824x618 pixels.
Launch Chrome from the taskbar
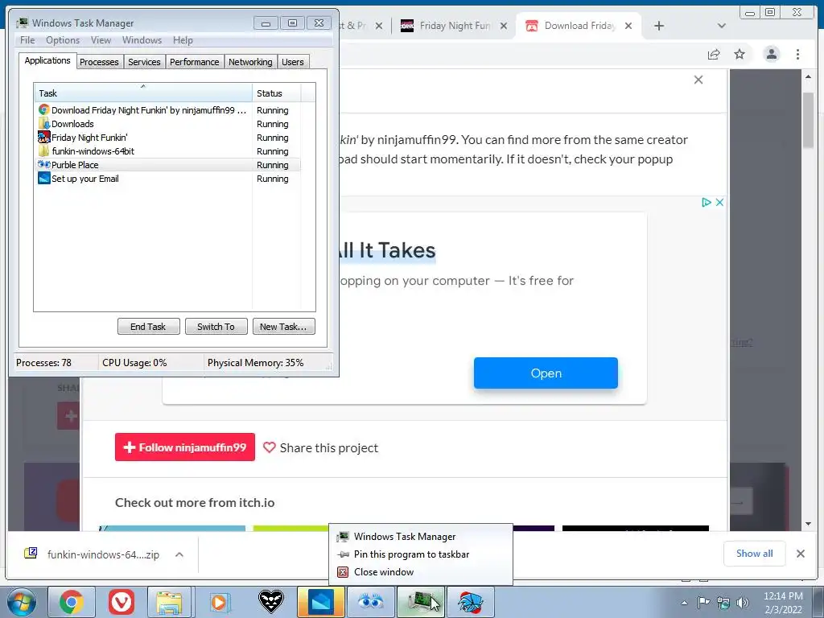tap(71, 602)
